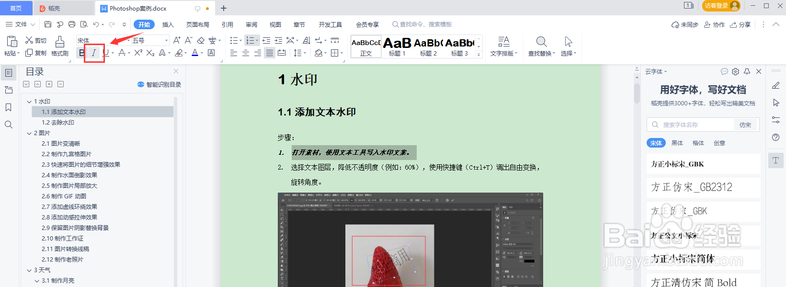786x287 pixels.
Task: Increase paragraph indent
Action: pyautogui.click(x=278, y=40)
